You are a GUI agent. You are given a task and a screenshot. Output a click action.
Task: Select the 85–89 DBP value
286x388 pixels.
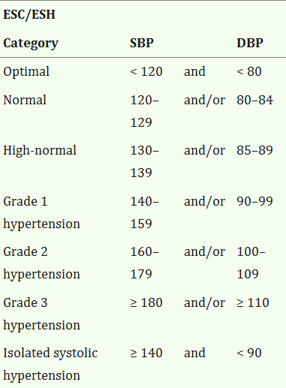tap(254, 150)
